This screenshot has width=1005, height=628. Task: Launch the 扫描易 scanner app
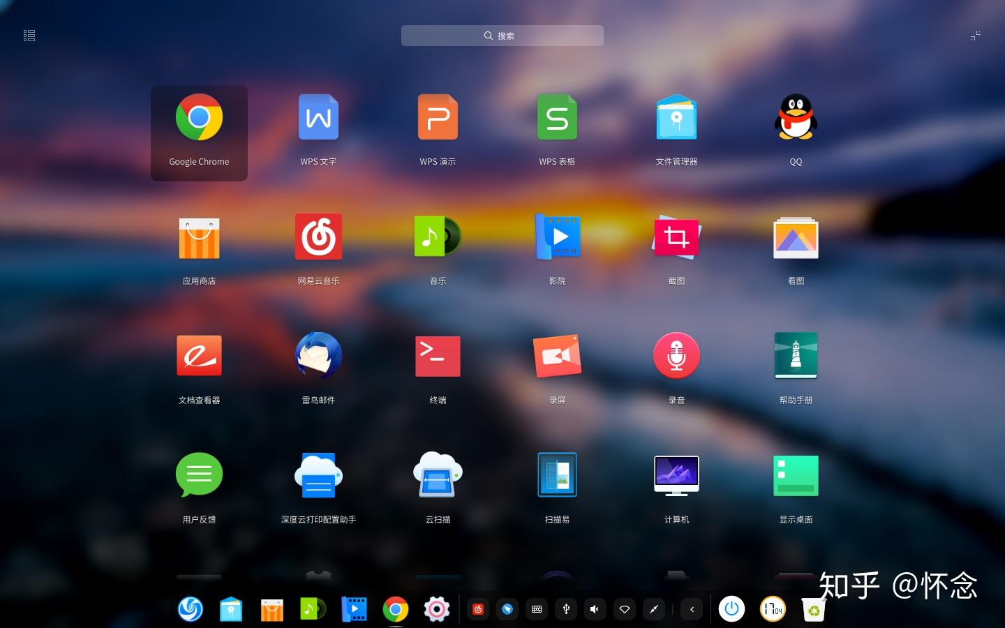[x=557, y=475]
